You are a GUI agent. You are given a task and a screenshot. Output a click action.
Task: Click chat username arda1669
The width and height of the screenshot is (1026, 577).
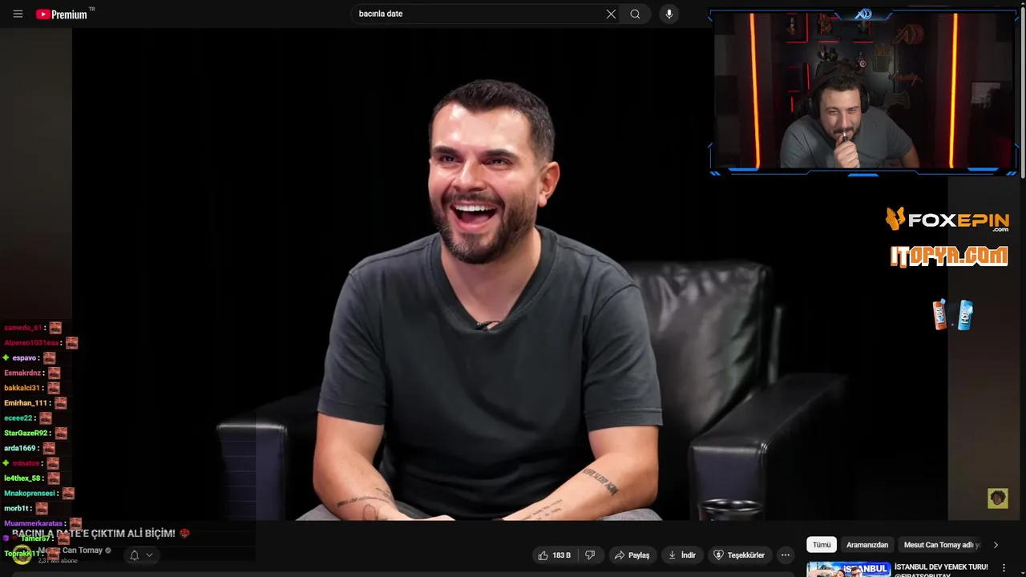pyautogui.click(x=20, y=448)
